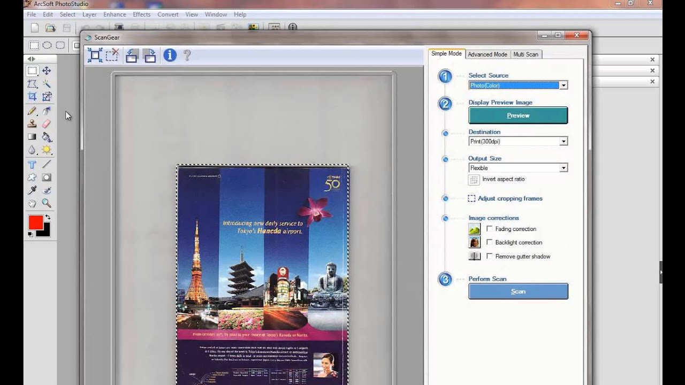The width and height of the screenshot is (685, 385).
Task: Click the invert aspect ratio icon
Action: (474, 180)
